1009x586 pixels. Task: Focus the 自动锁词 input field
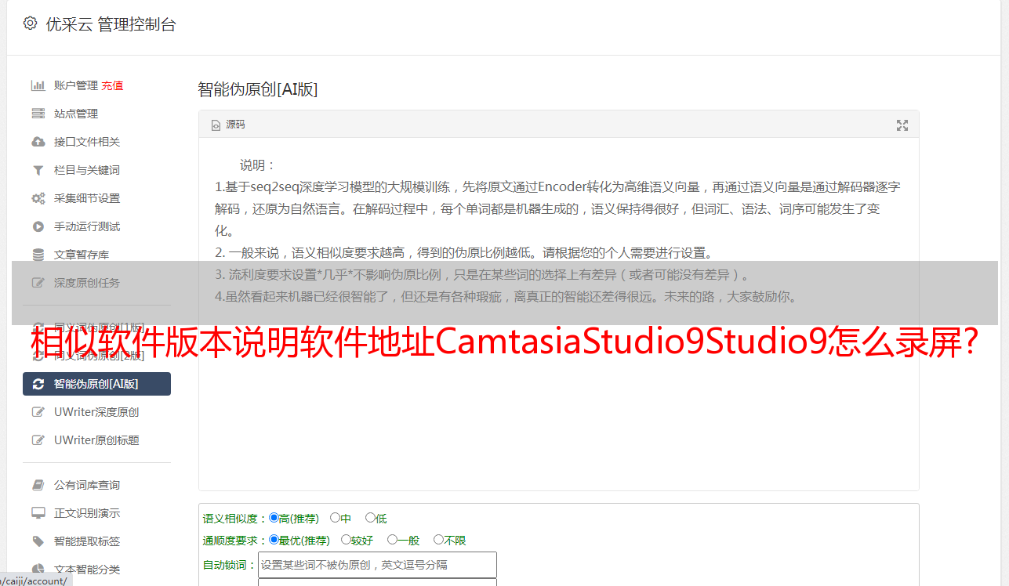point(377,565)
